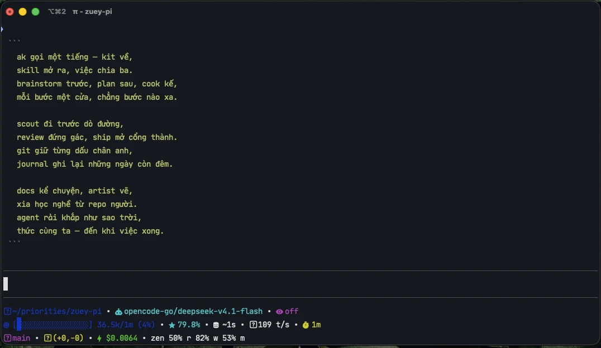Click the star icon beside 79.8%
The width and height of the screenshot is (601, 348).
172,325
